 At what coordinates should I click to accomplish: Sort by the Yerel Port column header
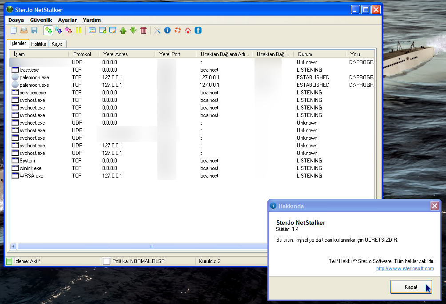(175, 54)
